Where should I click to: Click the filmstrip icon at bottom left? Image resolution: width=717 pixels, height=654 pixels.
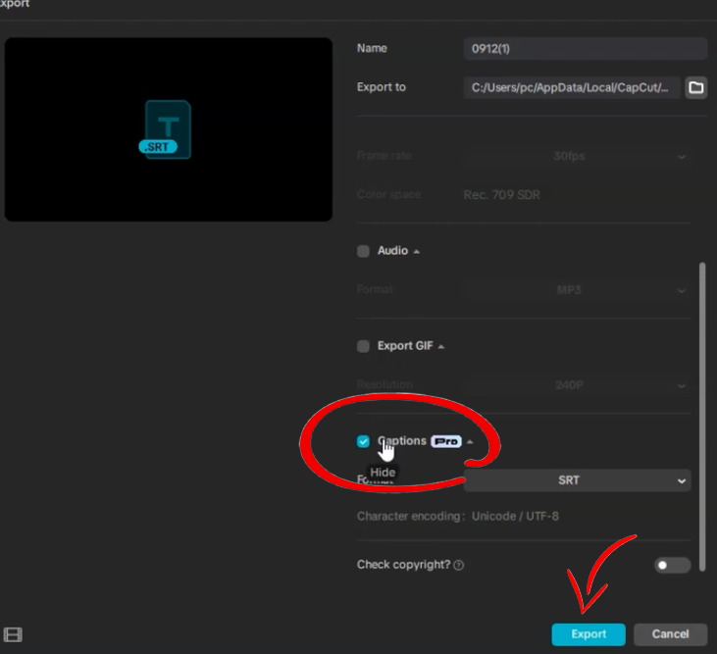(13, 634)
